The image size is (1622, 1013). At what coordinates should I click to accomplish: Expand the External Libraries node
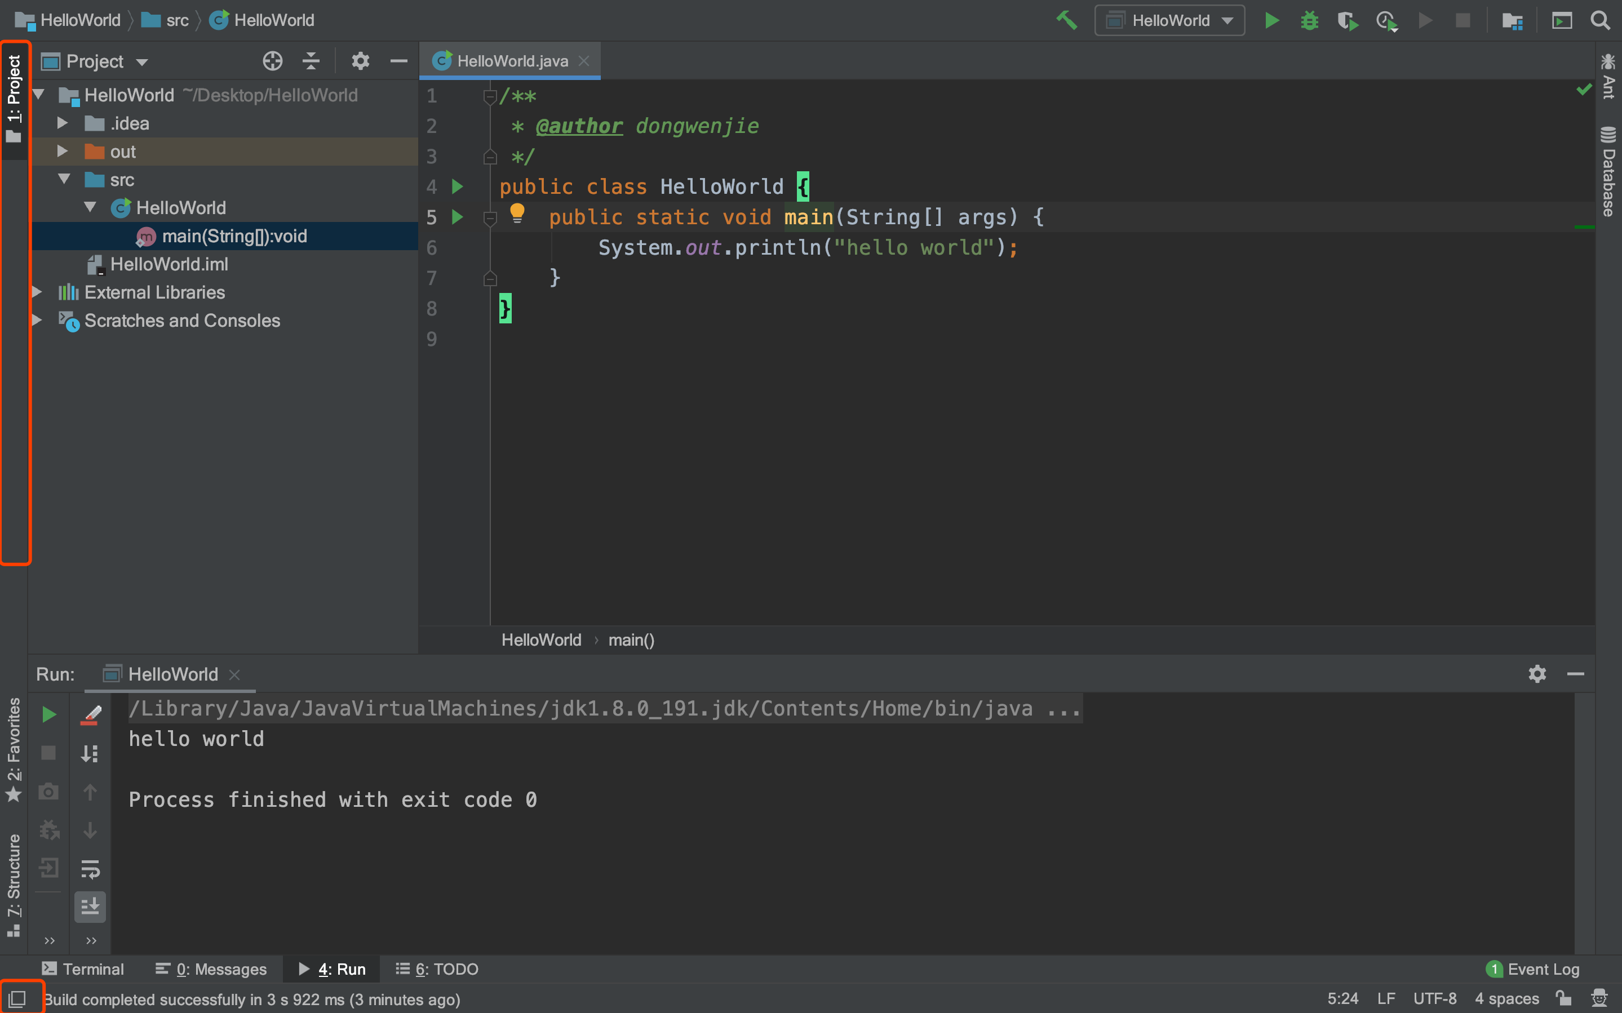click(37, 291)
